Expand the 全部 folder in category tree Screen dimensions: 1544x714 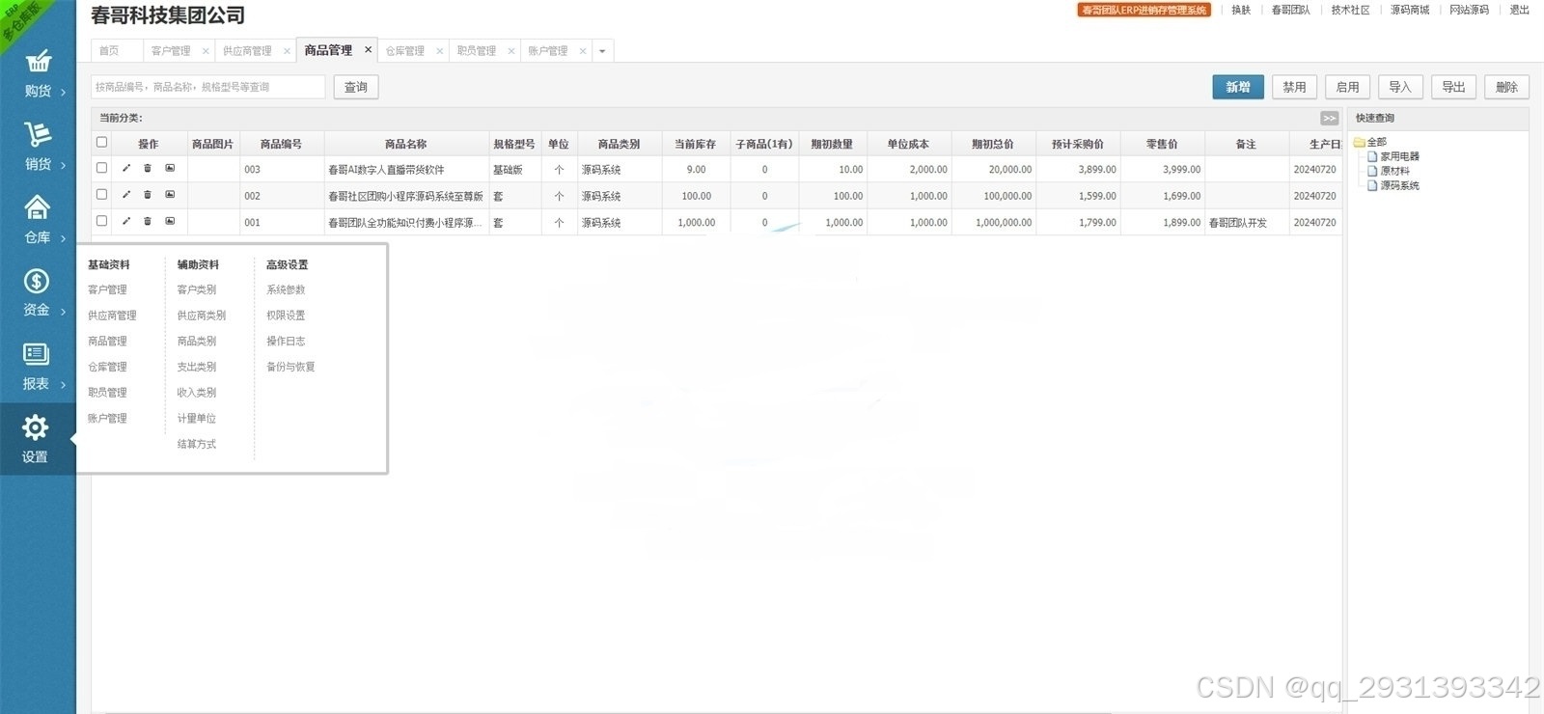point(1360,142)
